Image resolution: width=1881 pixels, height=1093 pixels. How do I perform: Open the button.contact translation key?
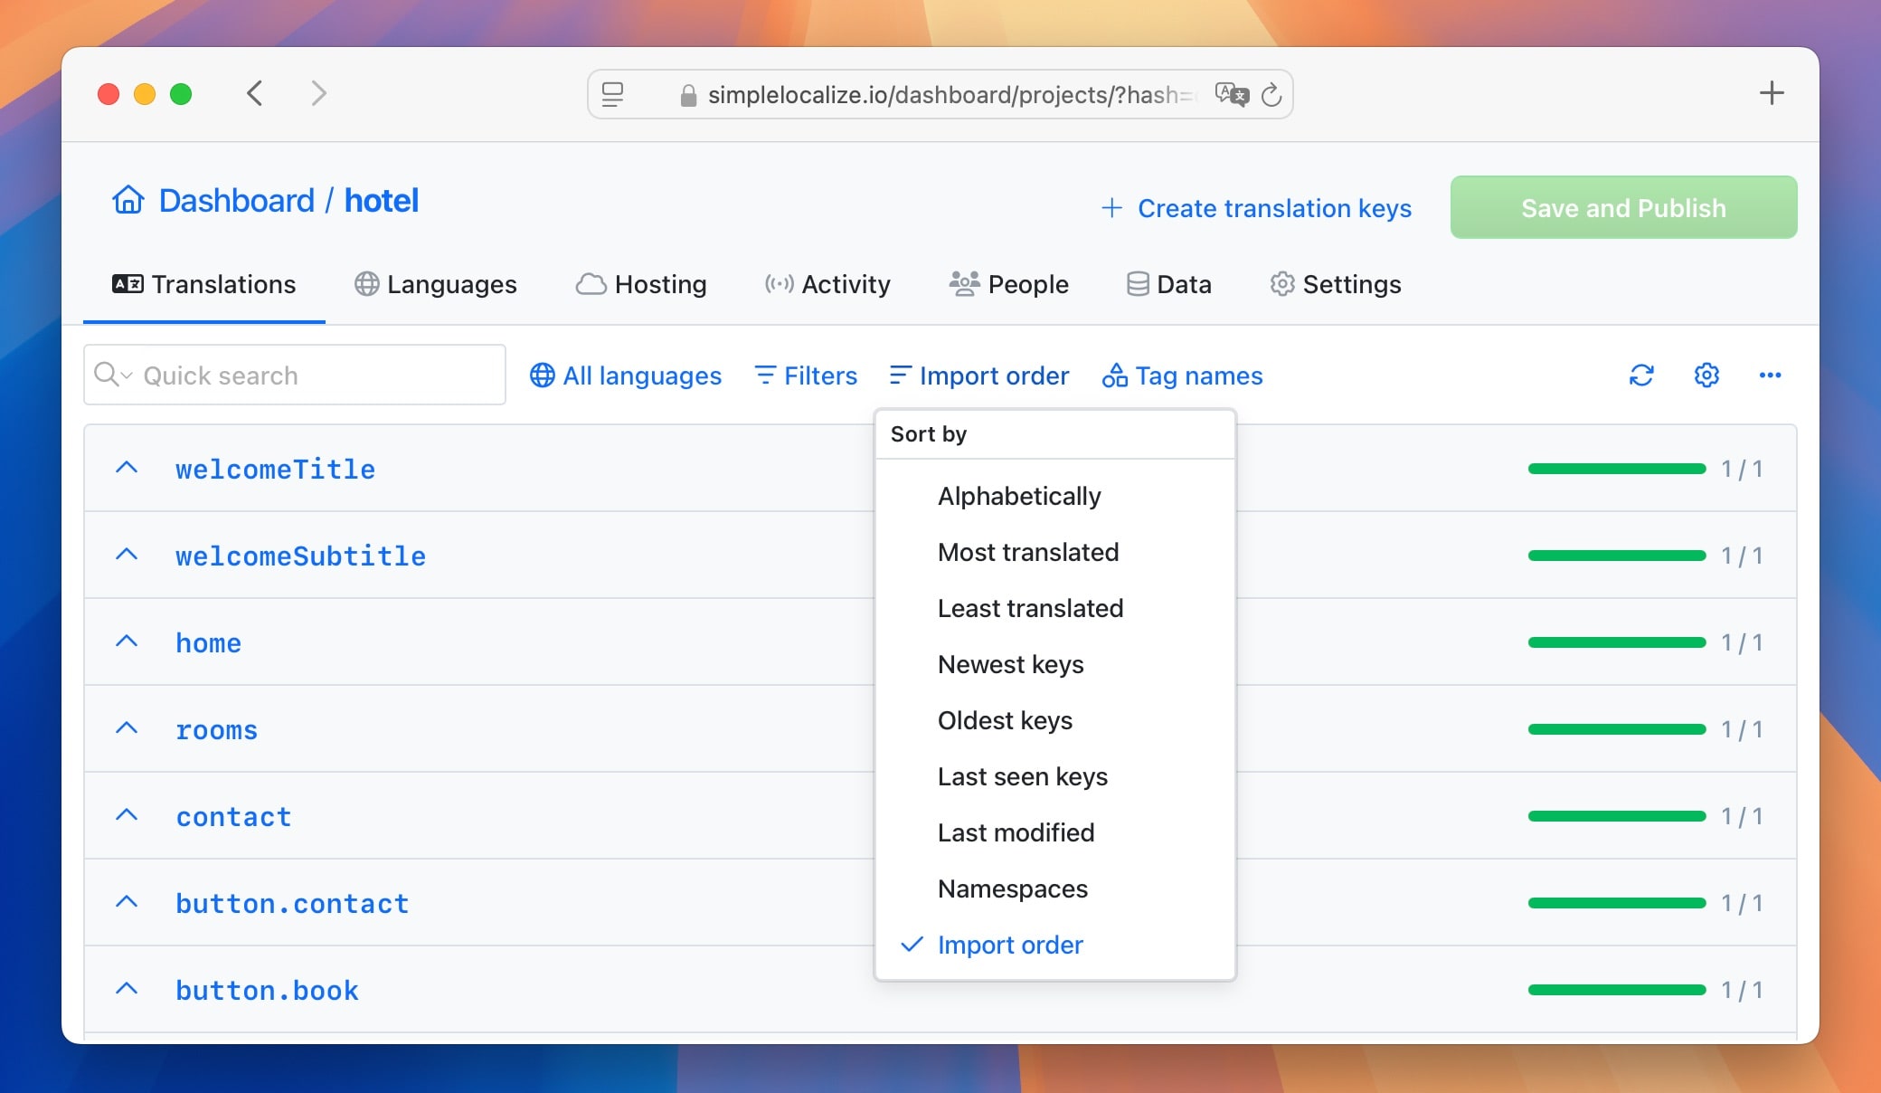tap(292, 903)
